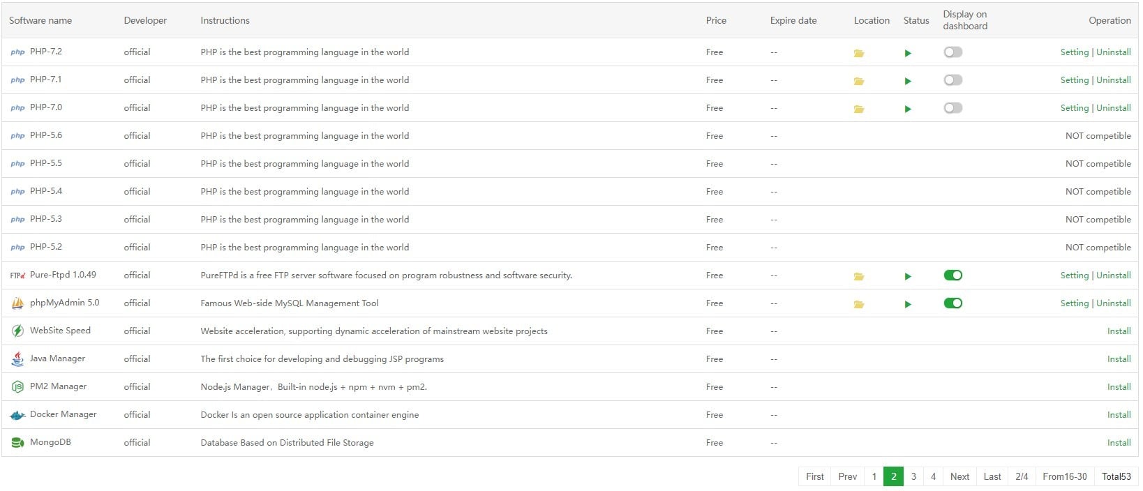Enable dashboard display for PHP-7.2

952,52
